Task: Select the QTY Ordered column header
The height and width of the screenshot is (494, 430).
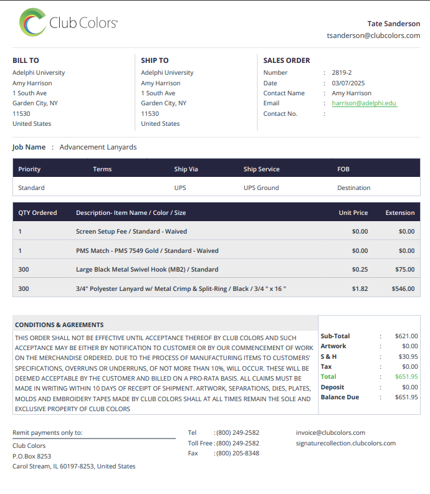Action: click(x=37, y=212)
